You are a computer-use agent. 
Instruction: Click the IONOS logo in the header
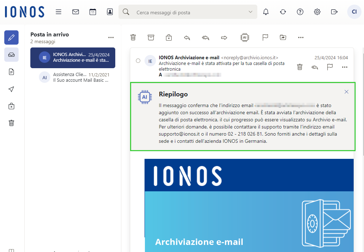25,12
